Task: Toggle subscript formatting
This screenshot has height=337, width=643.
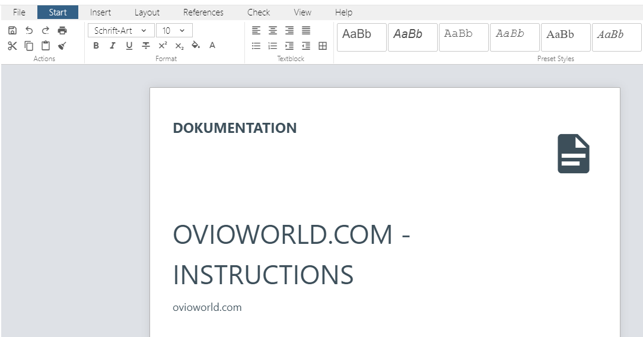Action: [x=180, y=46]
